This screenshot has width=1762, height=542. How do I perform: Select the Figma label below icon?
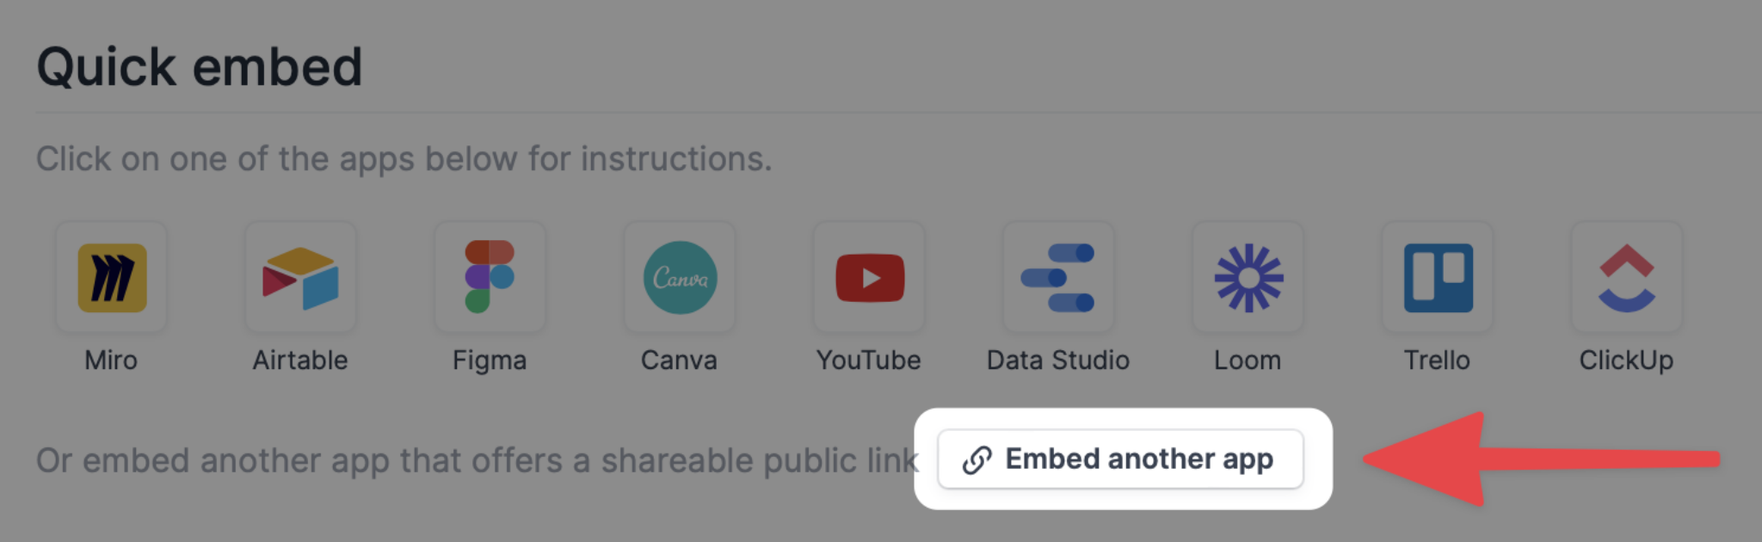coord(490,360)
